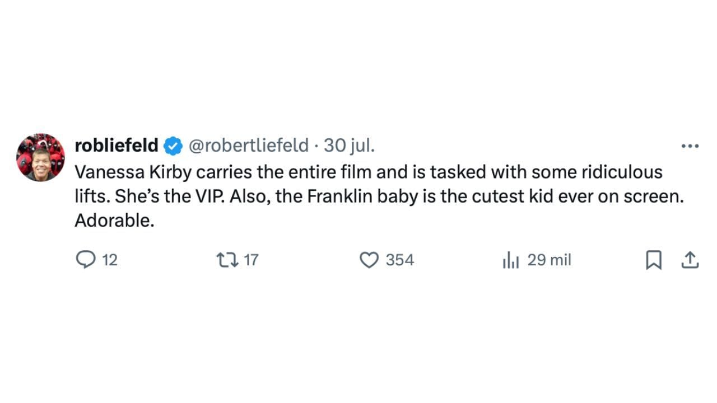The width and height of the screenshot is (717, 403).
Task: Like the post with the heart icon
Action: pyautogui.click(x=369, y=260)
